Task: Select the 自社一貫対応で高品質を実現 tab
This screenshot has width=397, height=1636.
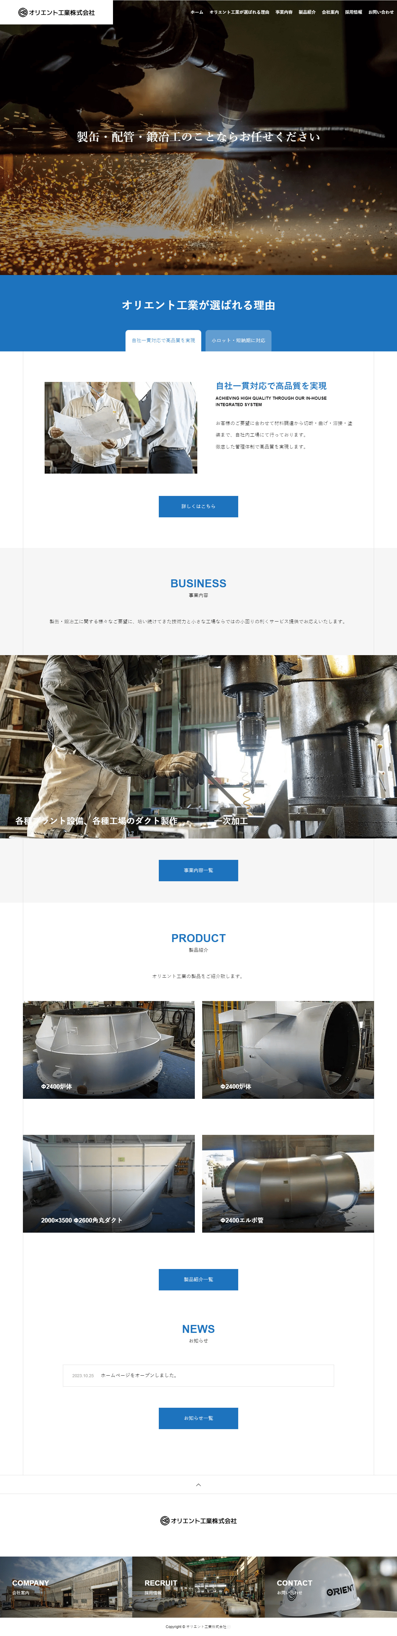Action: tap(163, 340)
